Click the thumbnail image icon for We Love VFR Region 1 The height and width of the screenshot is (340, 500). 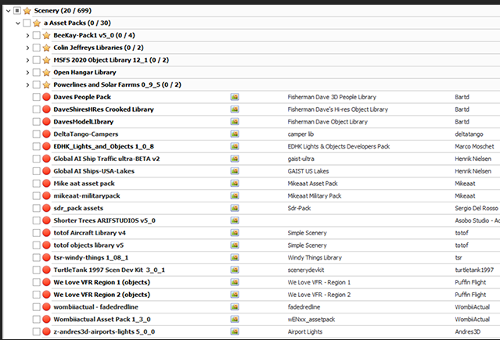click(x=235, y=282)
